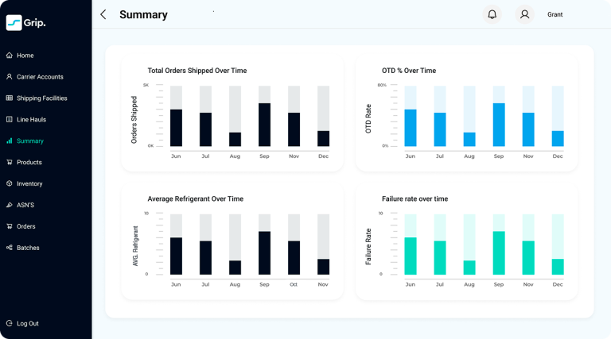Open the ASN'S section
The width and height of the screenshot is (611, 339).
pyautogui.click(x=27, y=205)
